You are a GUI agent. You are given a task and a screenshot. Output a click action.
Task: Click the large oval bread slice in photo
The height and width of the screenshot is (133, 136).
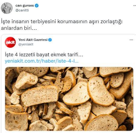pos(100,91)
